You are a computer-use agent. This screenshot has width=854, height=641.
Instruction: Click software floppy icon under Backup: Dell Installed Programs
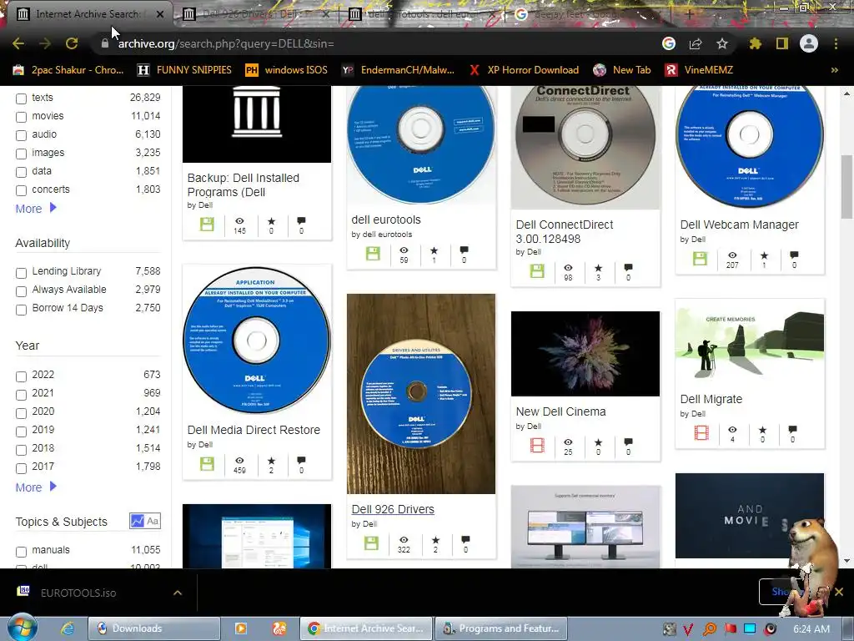pyautogui.click(x=207, y=224)
